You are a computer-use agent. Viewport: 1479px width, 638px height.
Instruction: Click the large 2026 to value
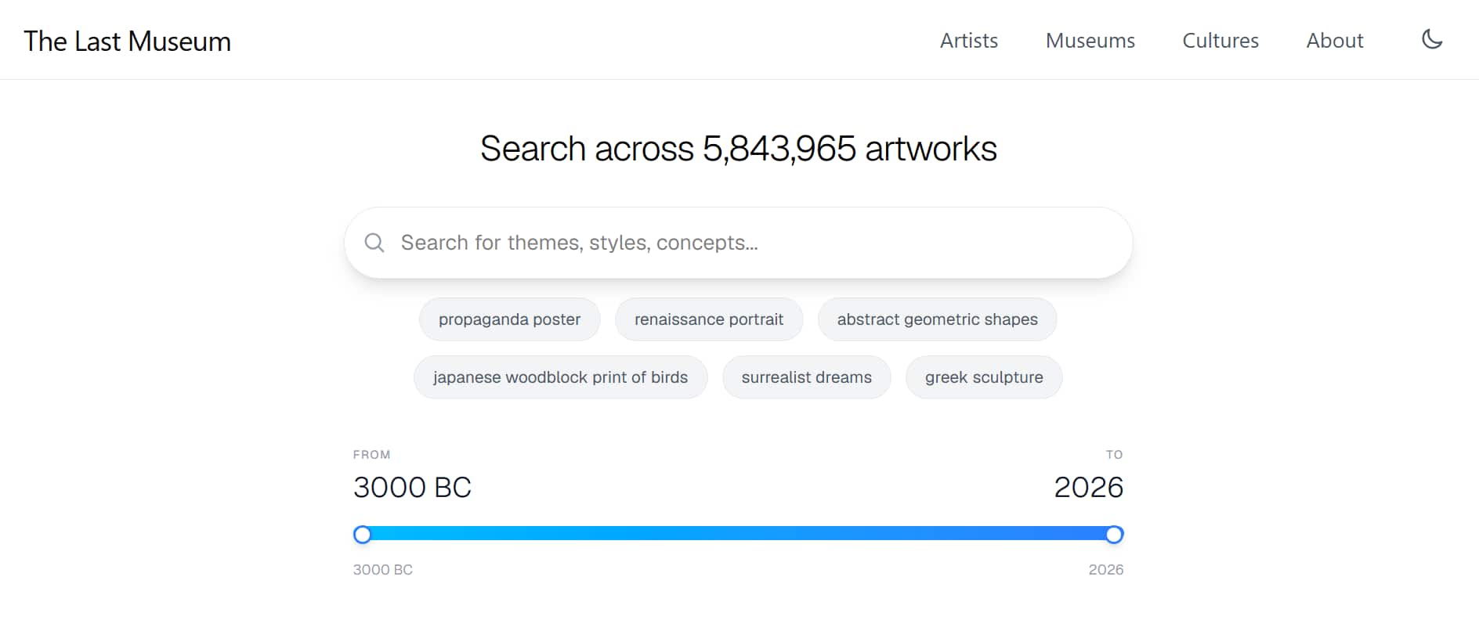tap(1089, 487)
